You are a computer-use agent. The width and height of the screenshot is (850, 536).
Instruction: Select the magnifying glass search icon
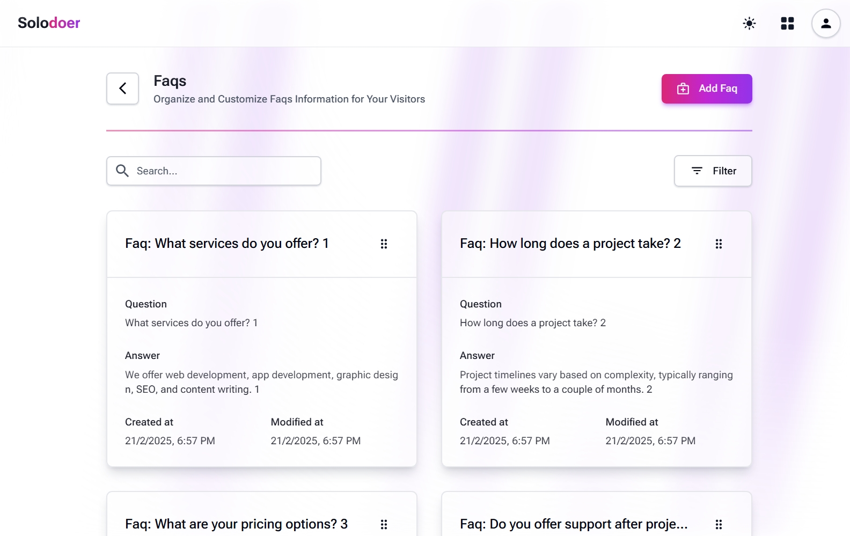122,171
